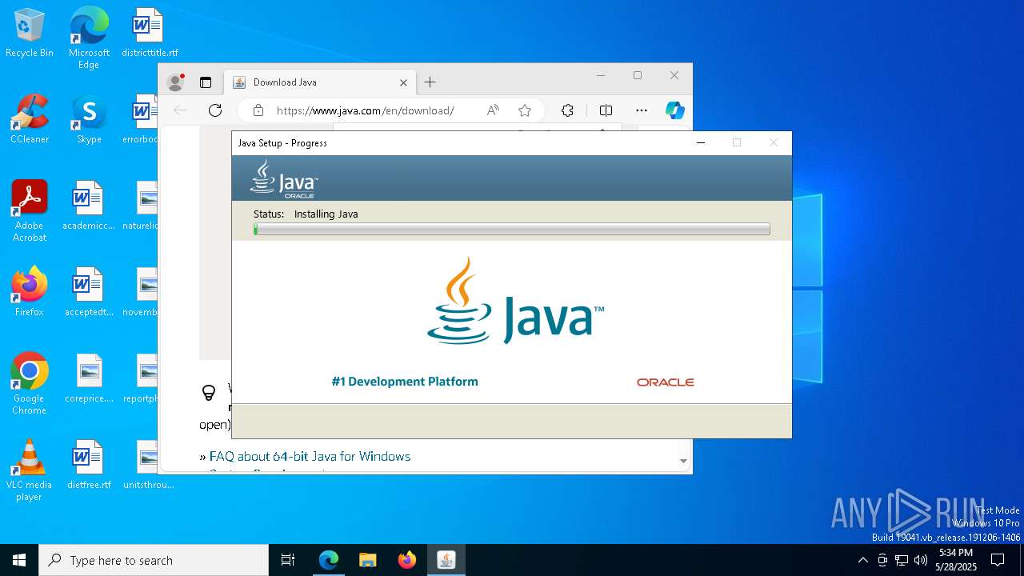Screen dimensions: 1024x576
Task: View site information lock icon
Action: pos(258,110)
